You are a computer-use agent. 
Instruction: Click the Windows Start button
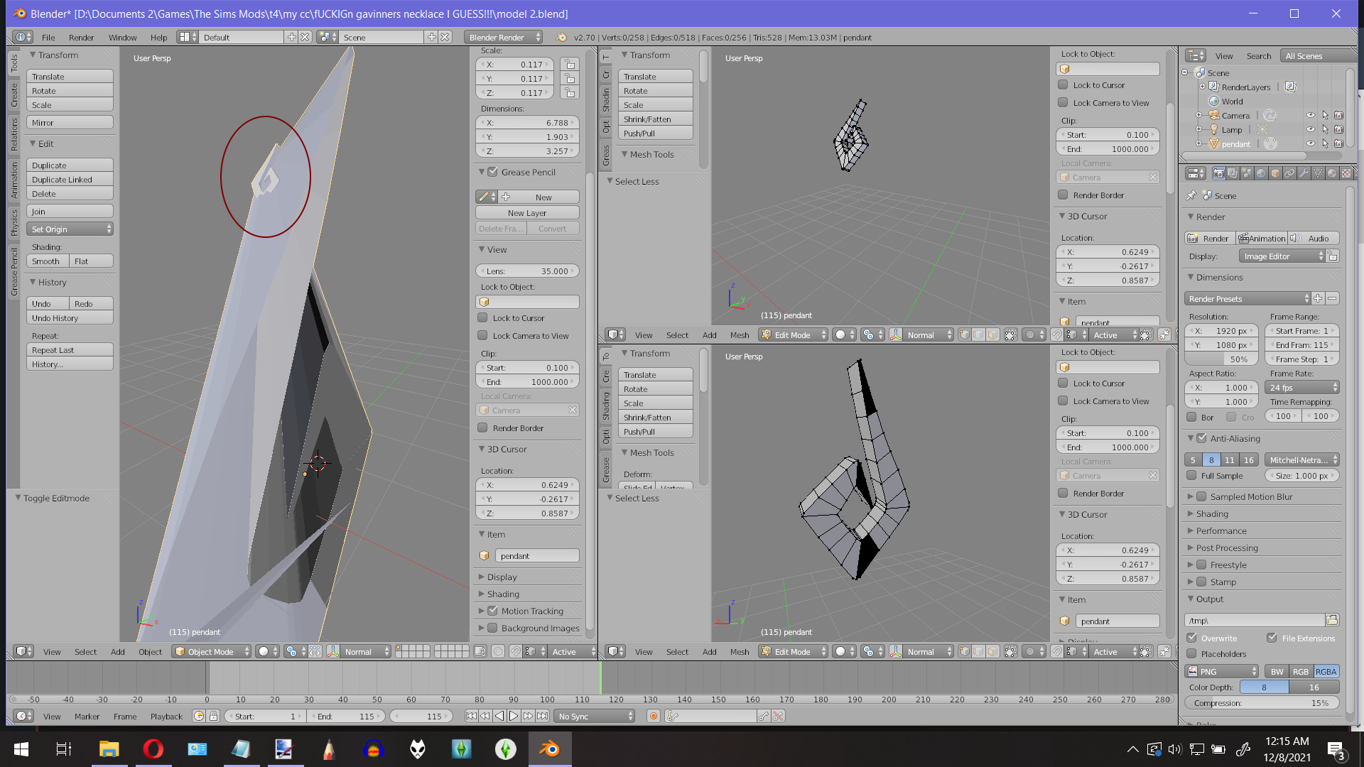[x=21, y=749]
